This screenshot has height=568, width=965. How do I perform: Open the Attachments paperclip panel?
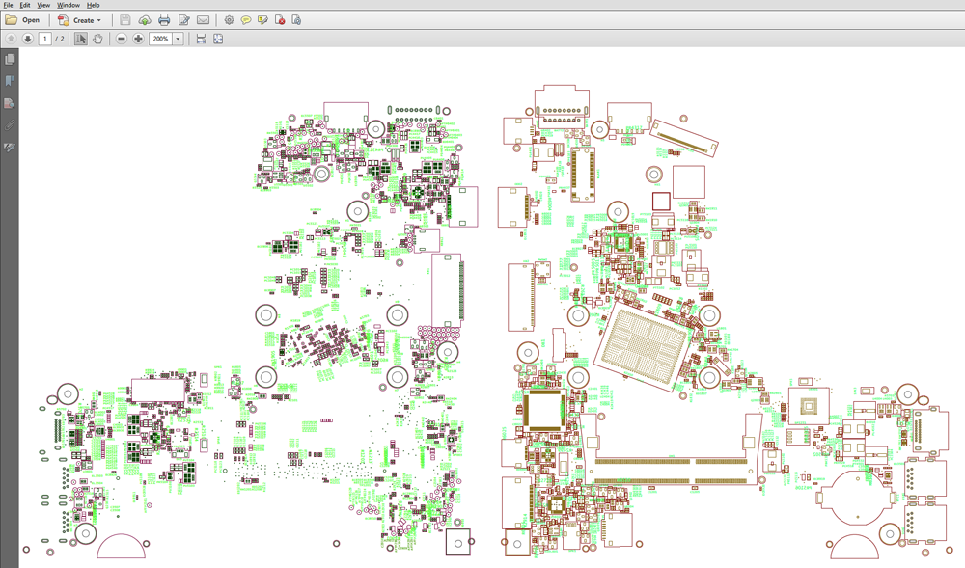[x=10, y=125]
